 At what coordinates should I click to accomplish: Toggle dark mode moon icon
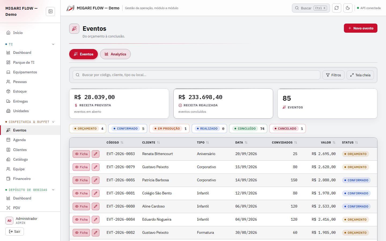point(348,8)
